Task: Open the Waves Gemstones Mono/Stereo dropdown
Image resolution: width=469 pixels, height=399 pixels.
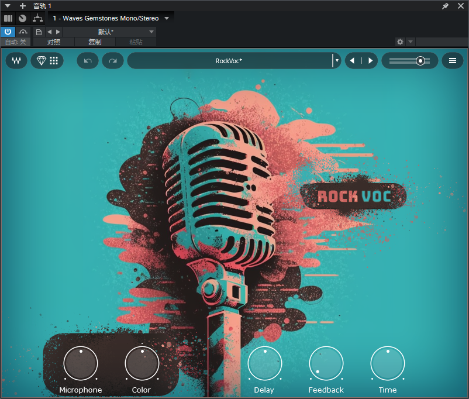Action: (111, 18)
